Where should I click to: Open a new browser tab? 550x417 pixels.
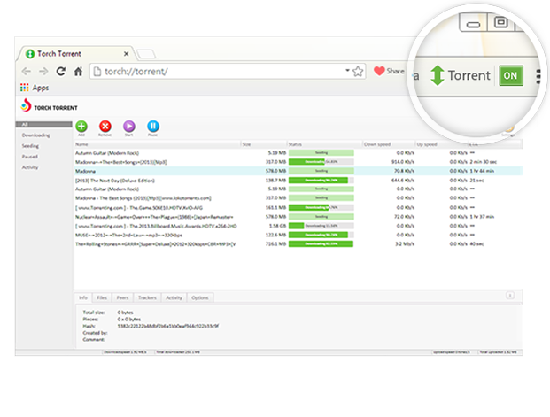[x=145, y=54]
